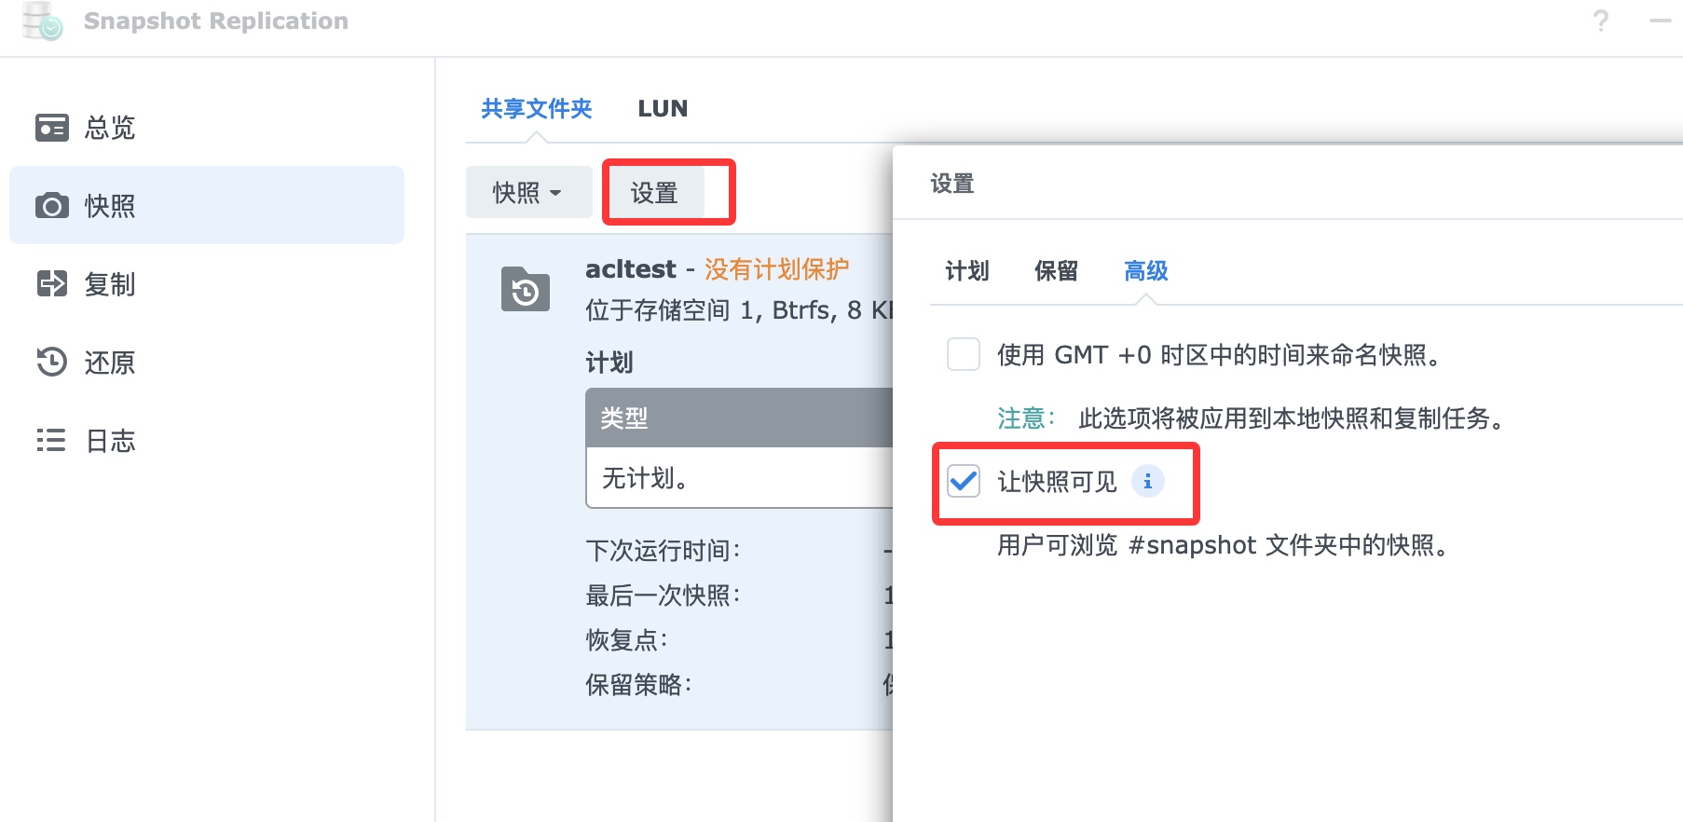The image size is (1683, 822).
Task: Enable GMT +0 time zone naming checkbox
Action: [x=964, y=355]
